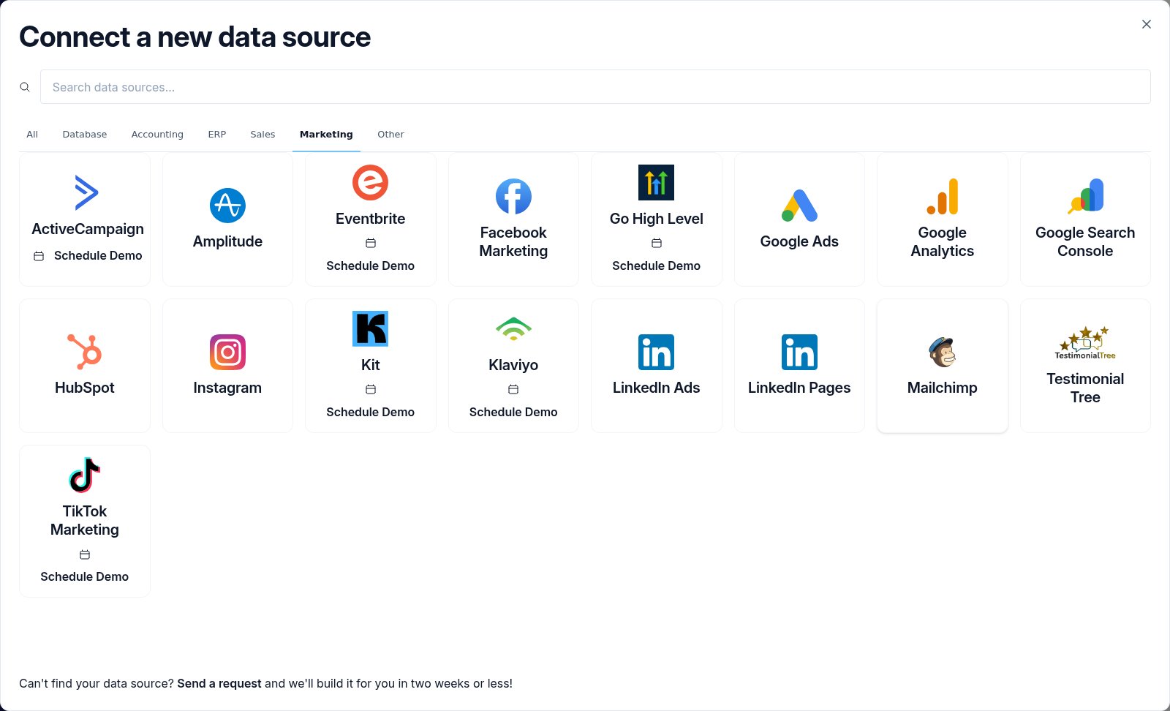This screenshot has width=1170, height=711.
Task: Click the Go High Level name text
Action: [656, 219]
